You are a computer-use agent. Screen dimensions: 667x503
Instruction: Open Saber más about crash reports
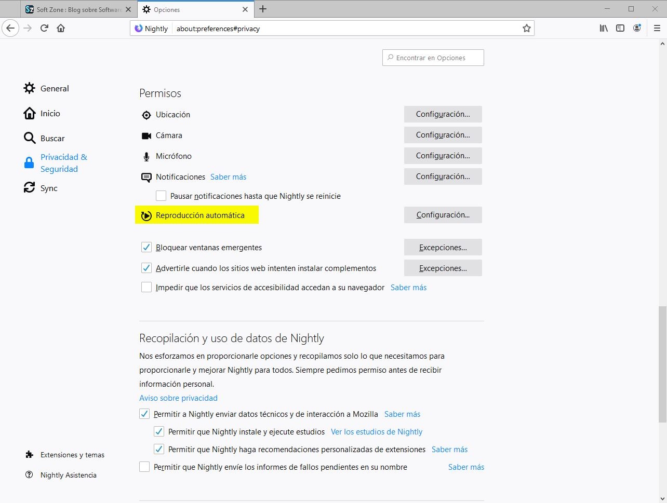(x=466, y=467)
